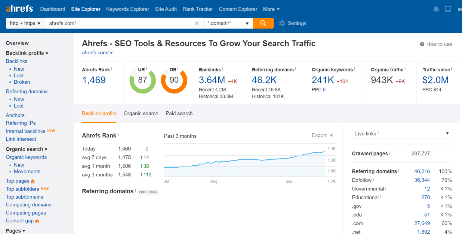This screenshot has height=234, width=462.
Task: Clear the search field using the X icon
Action: tap(197, 23)
